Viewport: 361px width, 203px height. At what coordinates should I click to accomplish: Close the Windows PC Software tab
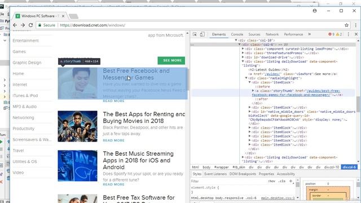(63, 16)
